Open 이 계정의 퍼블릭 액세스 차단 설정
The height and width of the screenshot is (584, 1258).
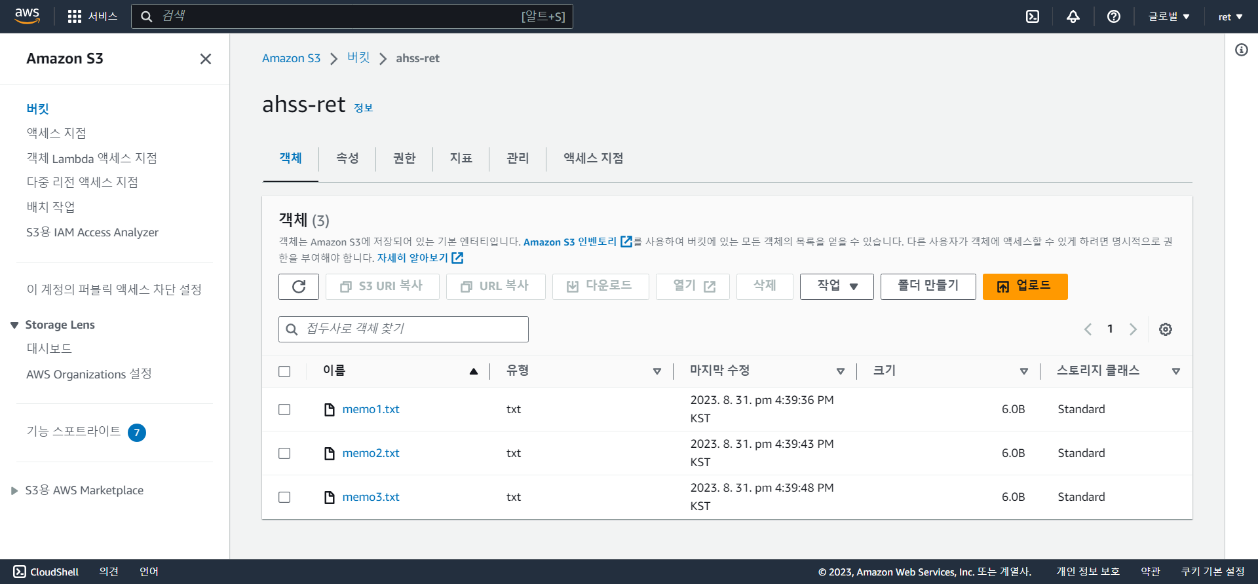[114, 289]
